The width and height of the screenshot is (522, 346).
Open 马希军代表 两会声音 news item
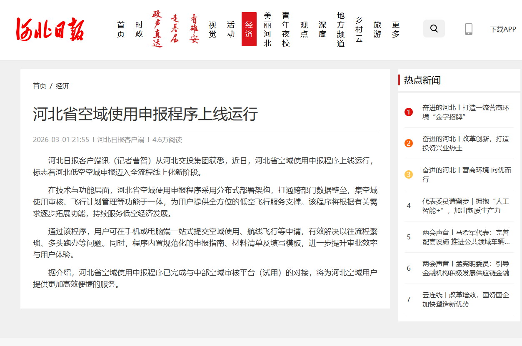(x=465, y=237)
